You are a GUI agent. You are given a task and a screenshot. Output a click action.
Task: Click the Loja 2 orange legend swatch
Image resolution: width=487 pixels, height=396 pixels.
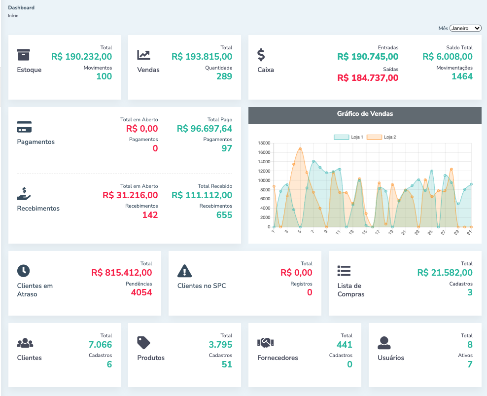coord(375,137)
